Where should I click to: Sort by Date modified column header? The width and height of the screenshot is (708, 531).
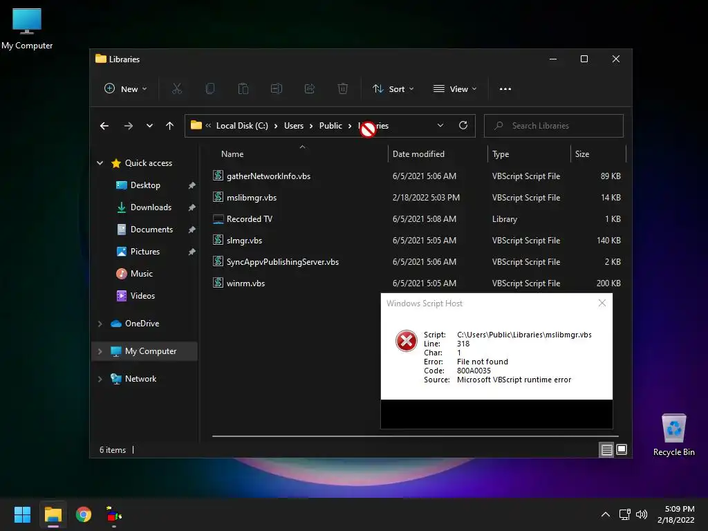point(418,154)
